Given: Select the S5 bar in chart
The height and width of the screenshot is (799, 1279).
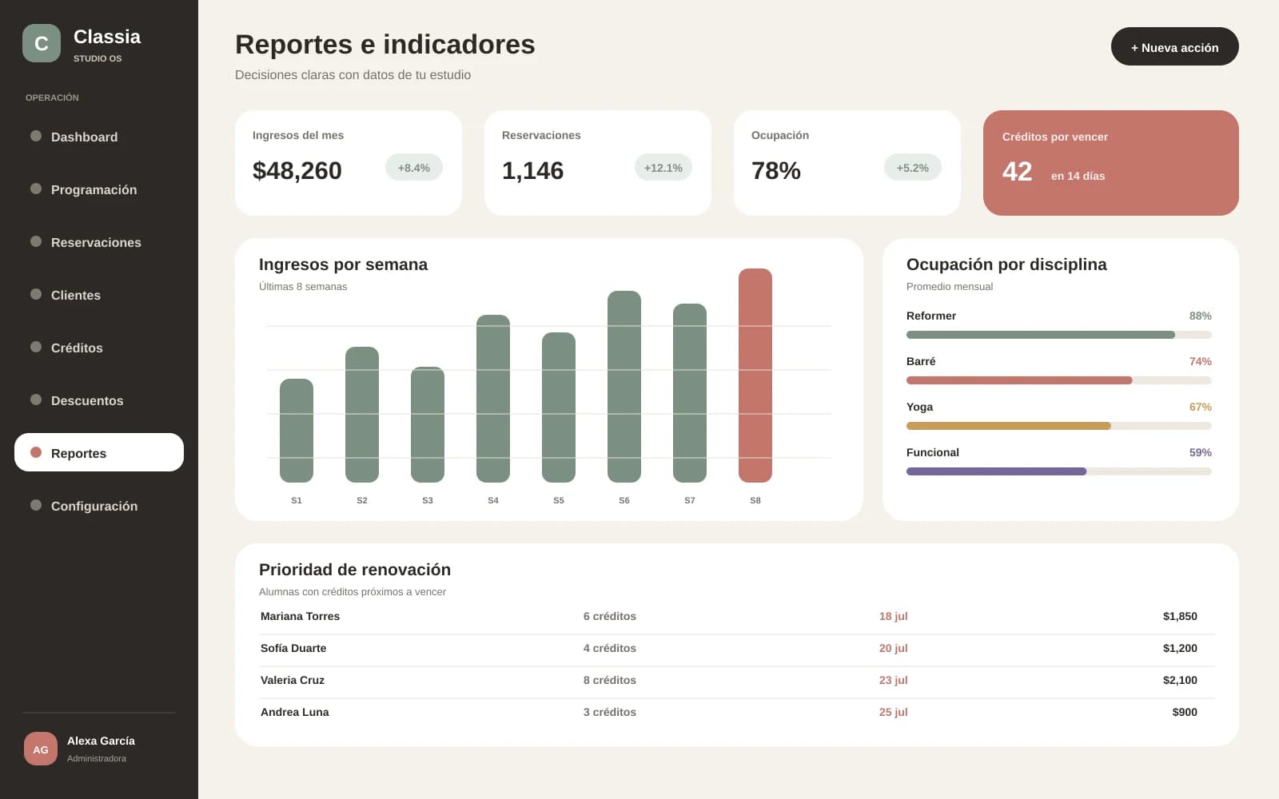Looking at the screenshot, I should [x=559, y=407].
